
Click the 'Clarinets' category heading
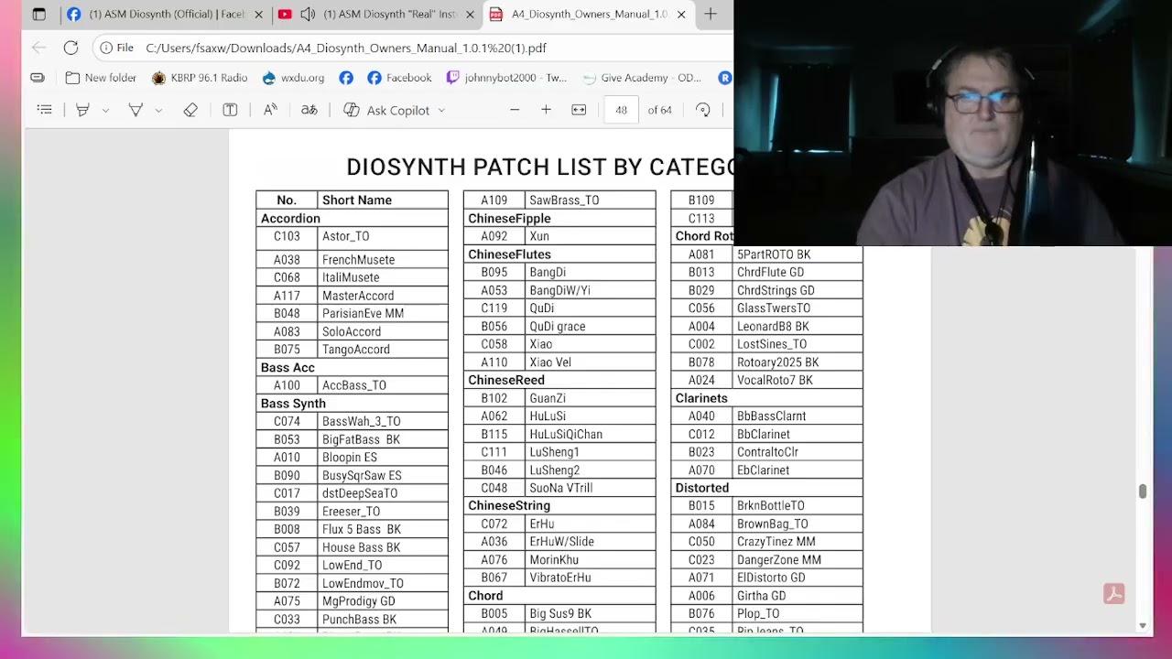coord(701,398)
